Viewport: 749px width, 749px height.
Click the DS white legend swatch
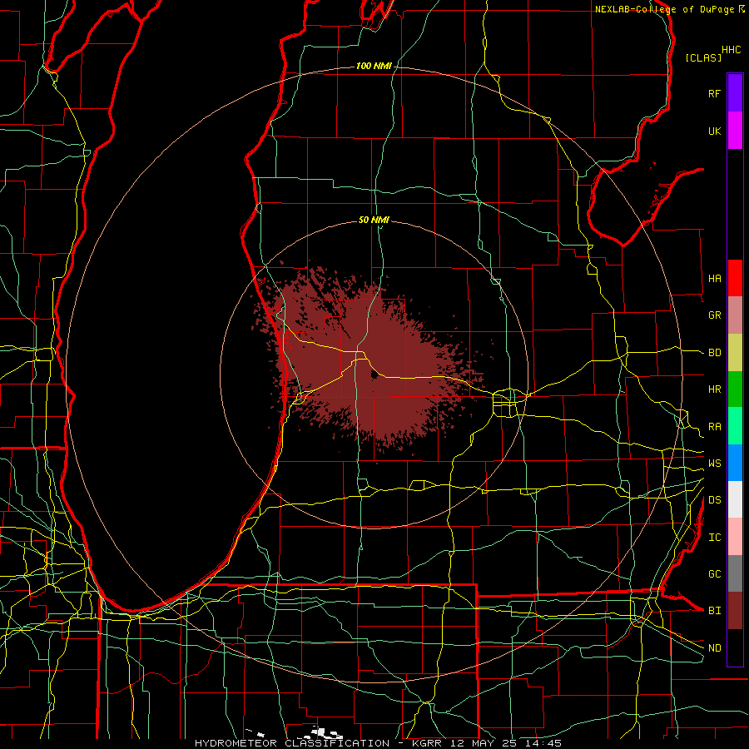tap(735, 499)
